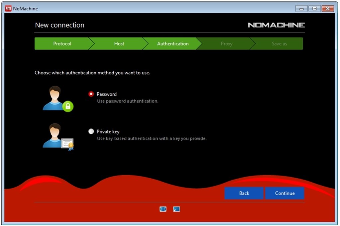Select the Password authentication radio button
This screenshot has width=340, height=226.
[91, 94]
